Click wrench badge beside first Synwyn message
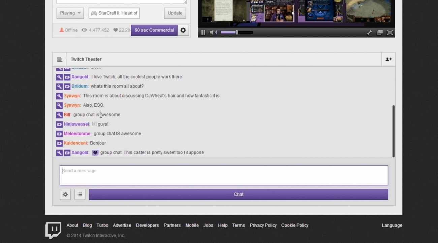 (59, 96)
